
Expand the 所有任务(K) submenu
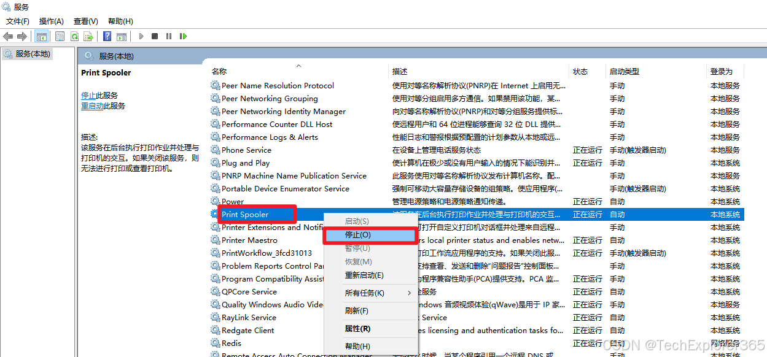pos(370,293)
